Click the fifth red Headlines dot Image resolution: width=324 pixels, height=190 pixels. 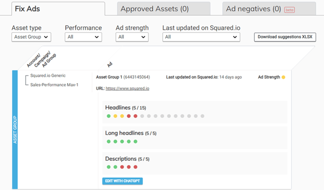pyautogui.click(x=136, y=116)
